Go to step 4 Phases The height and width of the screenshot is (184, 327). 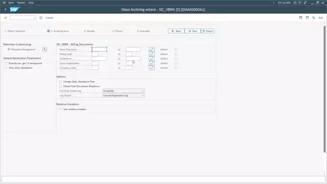click(118, 31)
